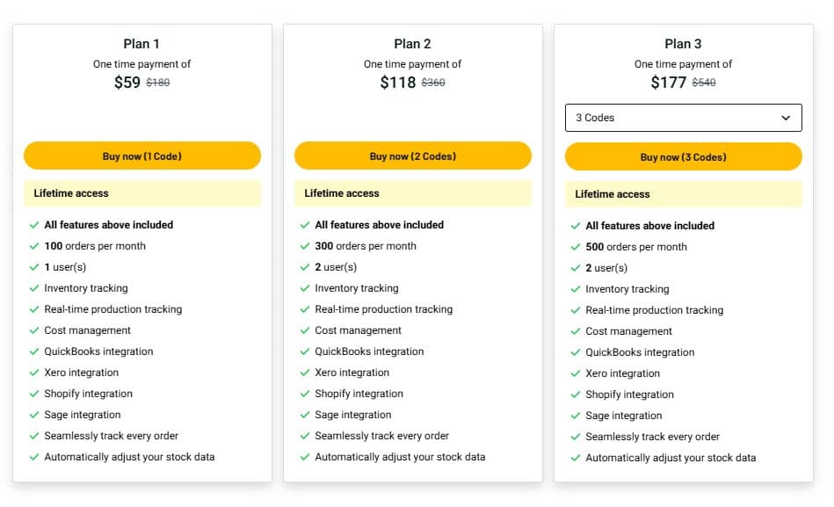Click the Plan 1 heading

pyautogui.click(x=141, y=44)
